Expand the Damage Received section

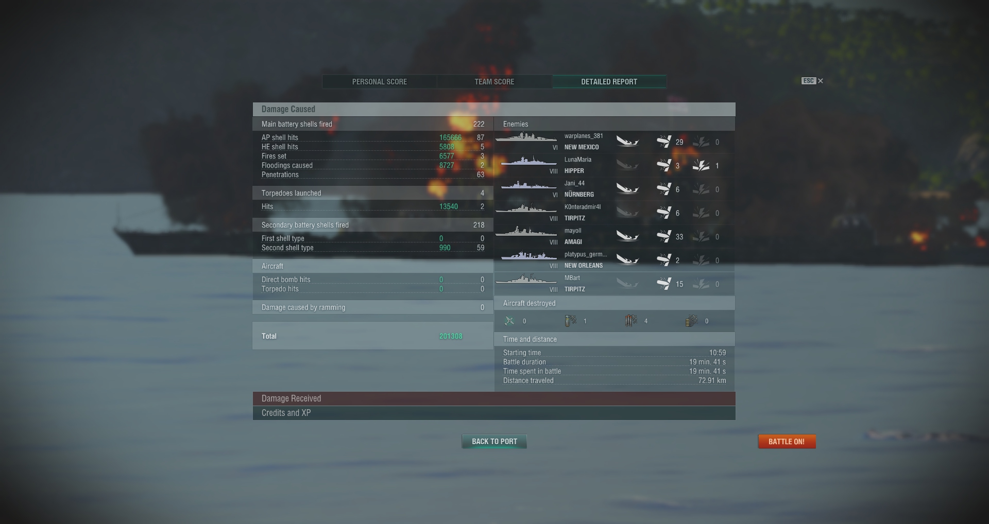click(494, 398)
